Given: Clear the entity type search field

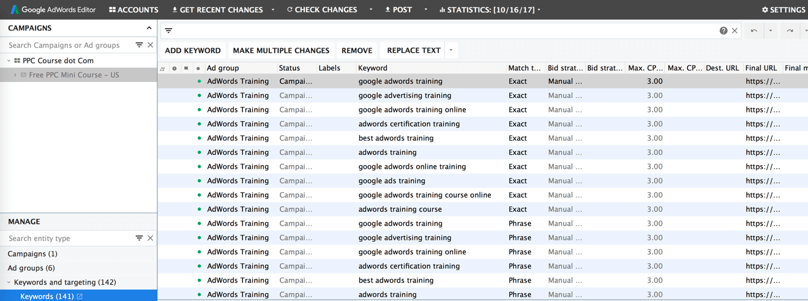Looking at the screenshot, I should [151, 239].
